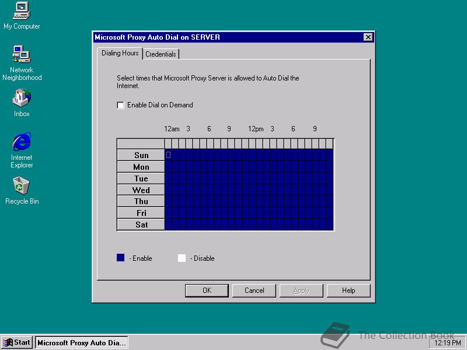Close the Auto Dial dialog window
This screenshot has height=350, width=467.
pos(368,37)
